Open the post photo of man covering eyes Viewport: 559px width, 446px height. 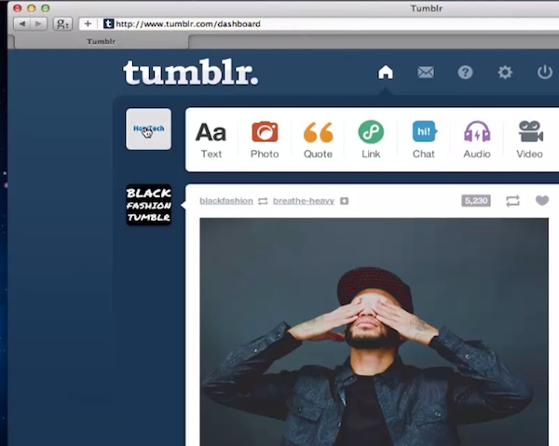pos(374,331)
